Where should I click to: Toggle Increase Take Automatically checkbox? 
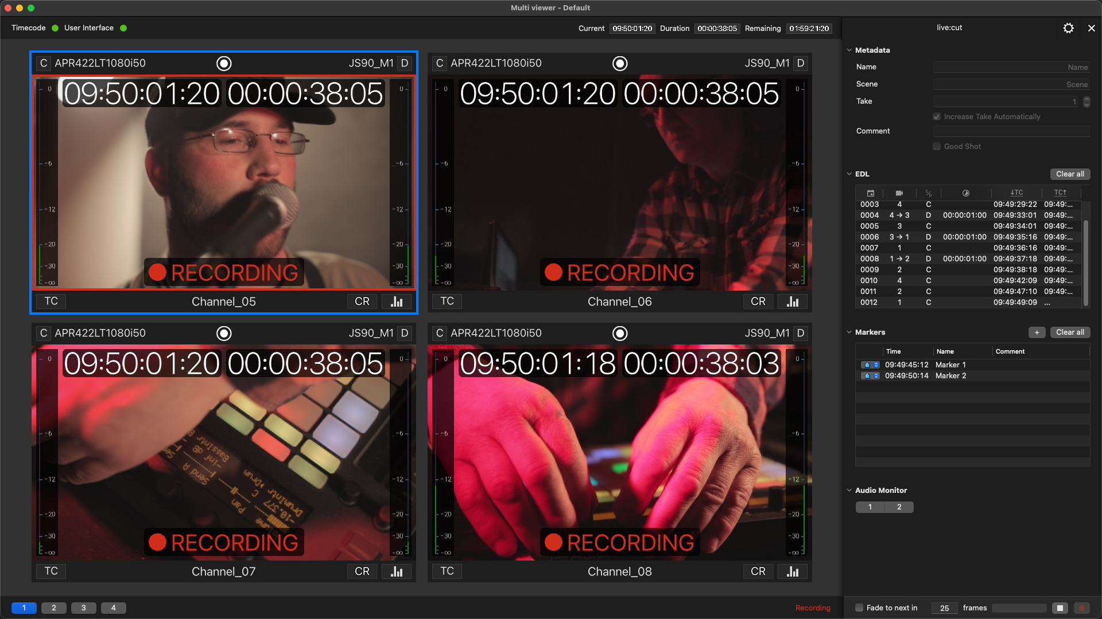(x=937, y=117)
